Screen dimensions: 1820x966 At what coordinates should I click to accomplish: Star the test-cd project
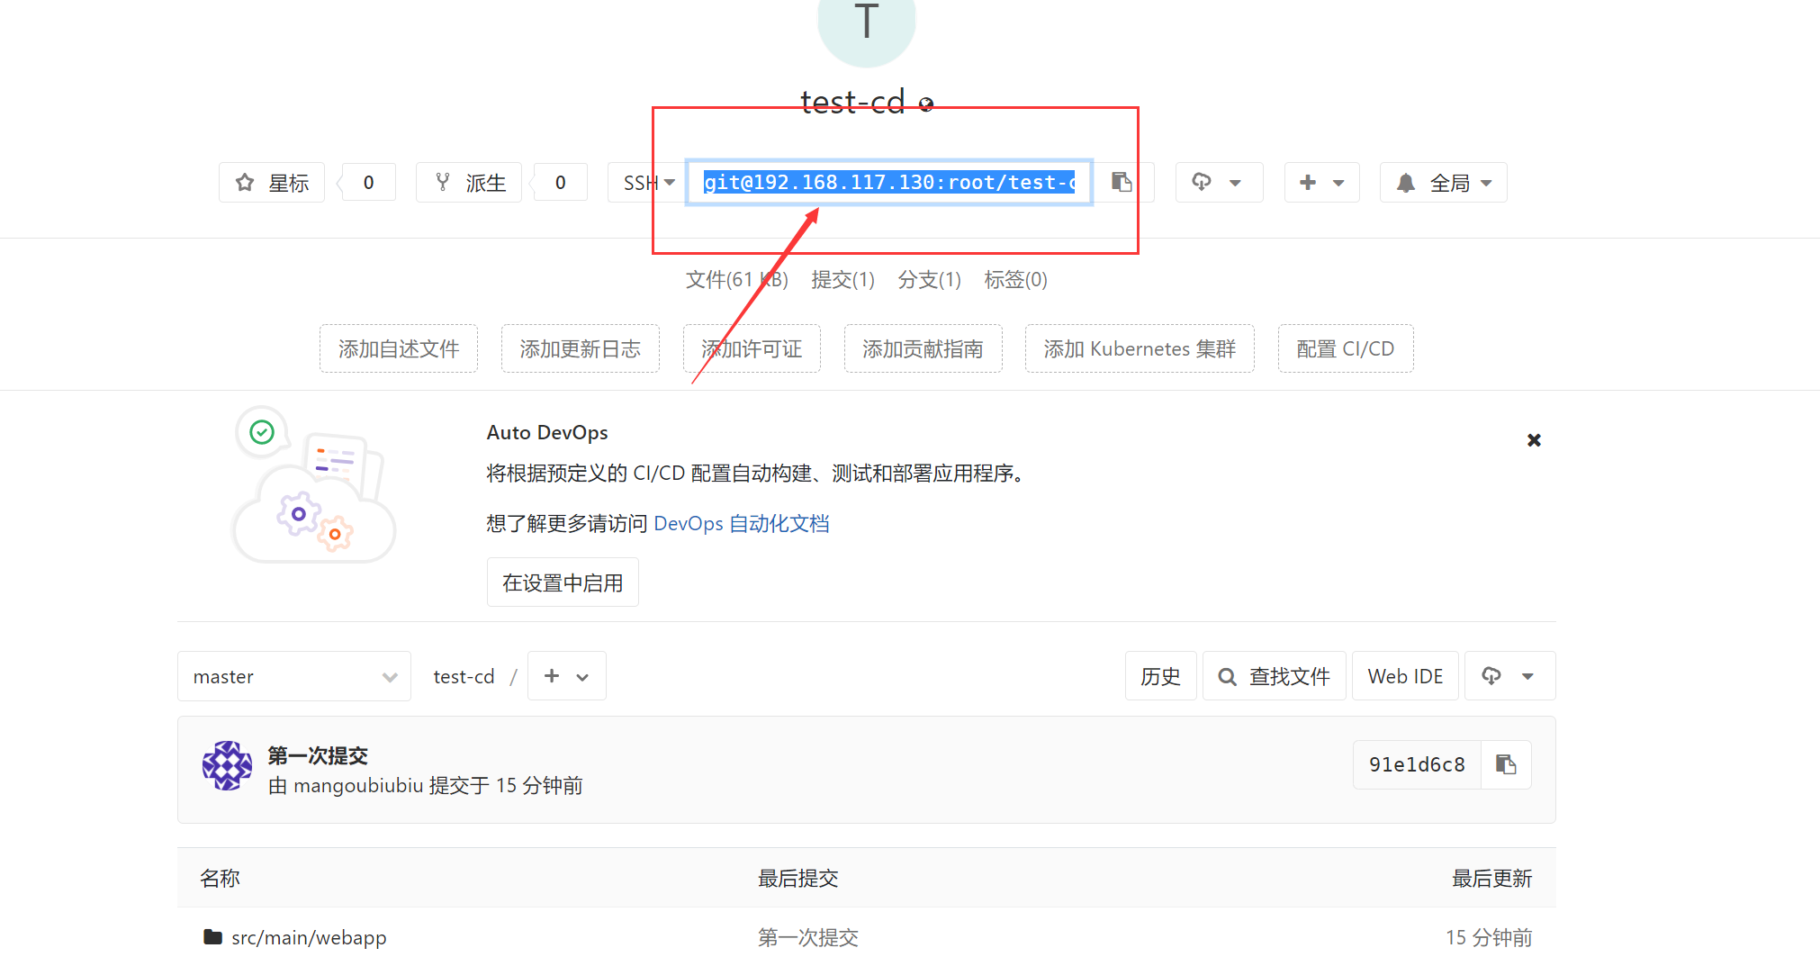(x=272, y=183)
